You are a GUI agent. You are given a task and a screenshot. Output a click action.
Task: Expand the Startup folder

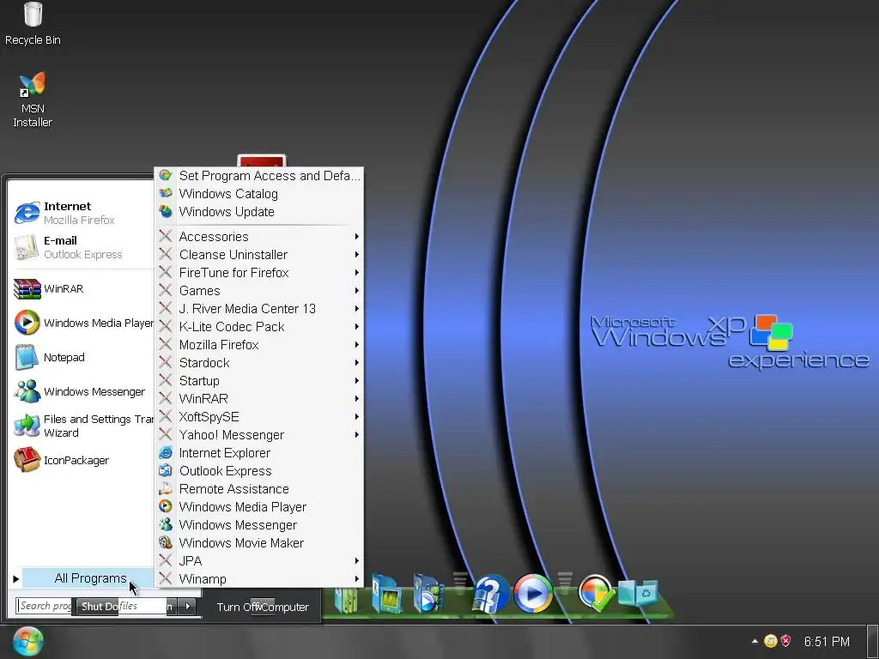259,380
